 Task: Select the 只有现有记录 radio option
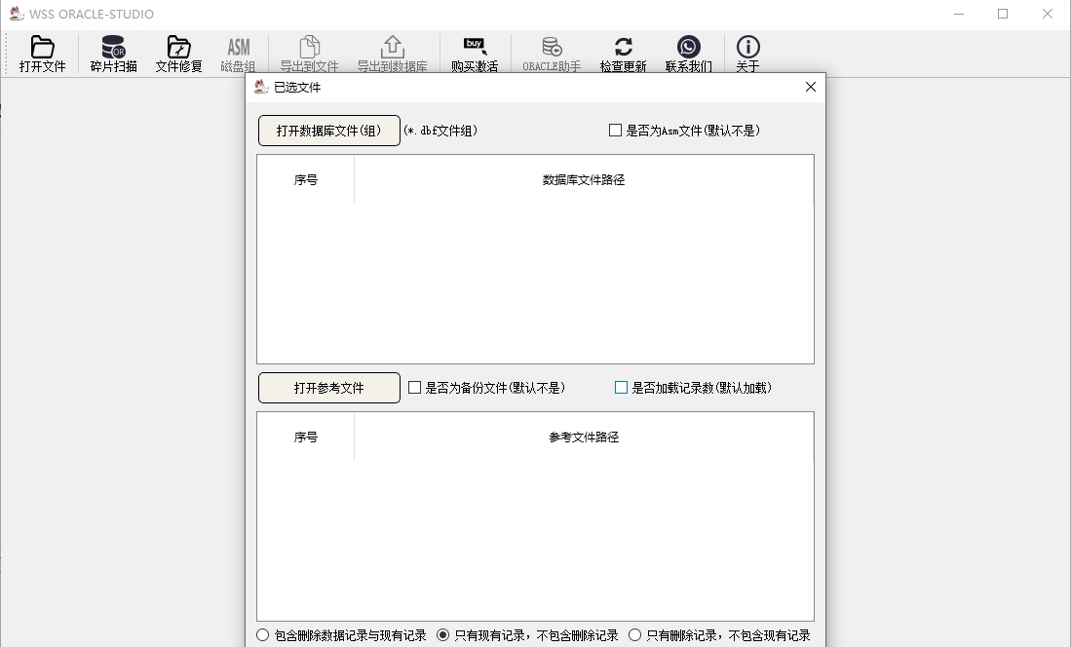[446, 634]
